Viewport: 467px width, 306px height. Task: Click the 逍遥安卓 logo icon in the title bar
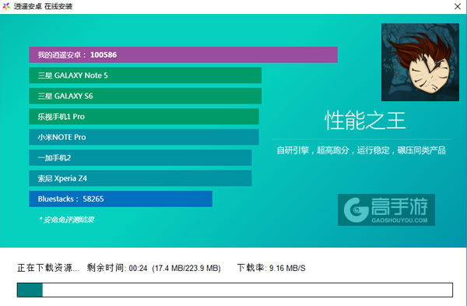coord(6,6)
